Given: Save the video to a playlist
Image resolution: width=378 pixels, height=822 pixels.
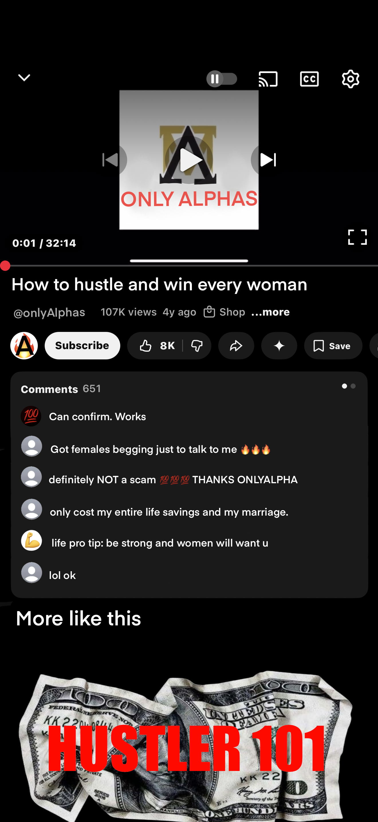Looking at the screenshot, I should coord(333,346).
